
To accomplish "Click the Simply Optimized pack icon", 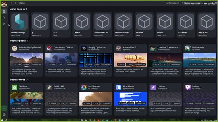I will point(84,48).
